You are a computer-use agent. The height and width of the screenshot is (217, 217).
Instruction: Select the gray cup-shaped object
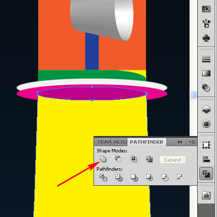pyautogui.click(x=101, y=18)
